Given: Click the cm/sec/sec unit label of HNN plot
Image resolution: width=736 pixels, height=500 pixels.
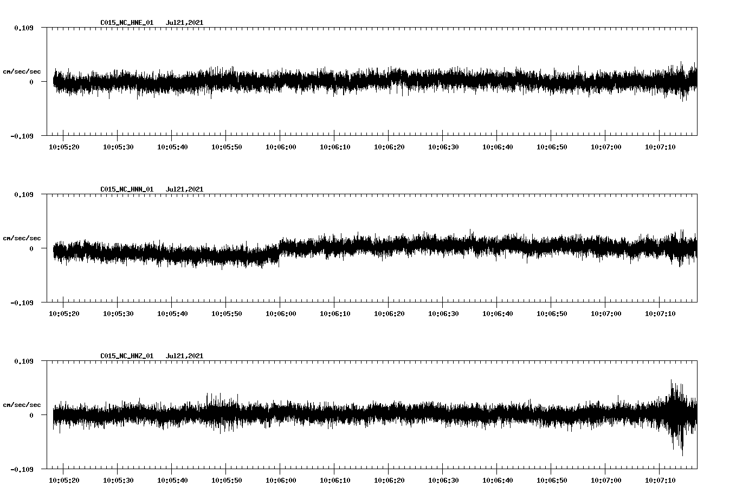Looking at the screenshot, I should click(22, 238).
